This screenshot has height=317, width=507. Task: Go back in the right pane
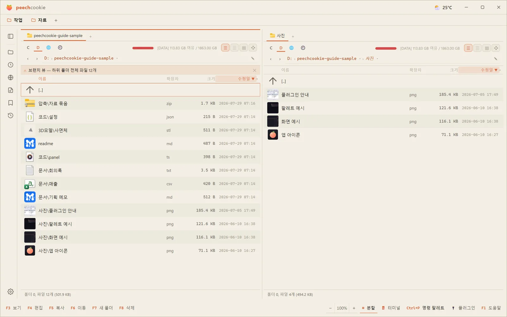click(x=271, y=59)
